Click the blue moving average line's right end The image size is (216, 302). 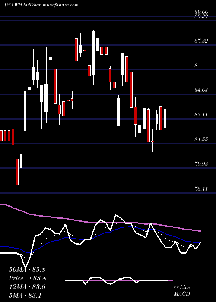point(200,242)
